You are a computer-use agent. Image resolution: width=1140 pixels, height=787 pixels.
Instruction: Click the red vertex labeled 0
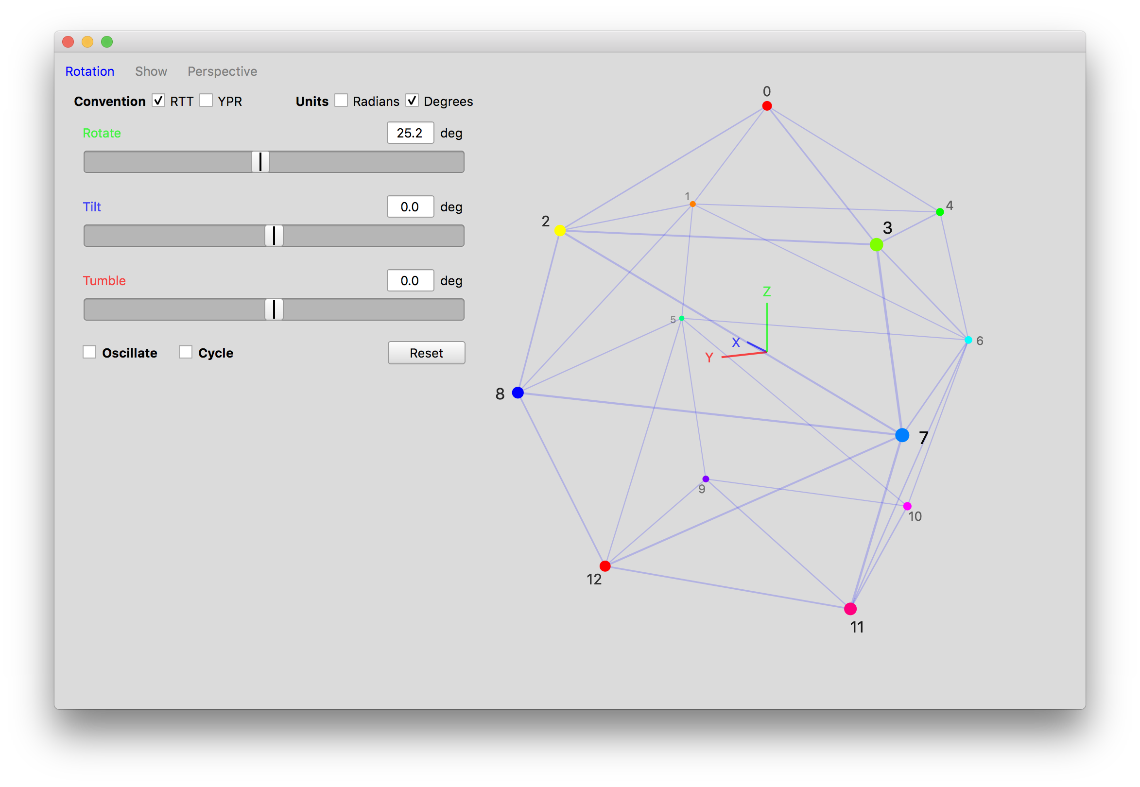point(767,106)
